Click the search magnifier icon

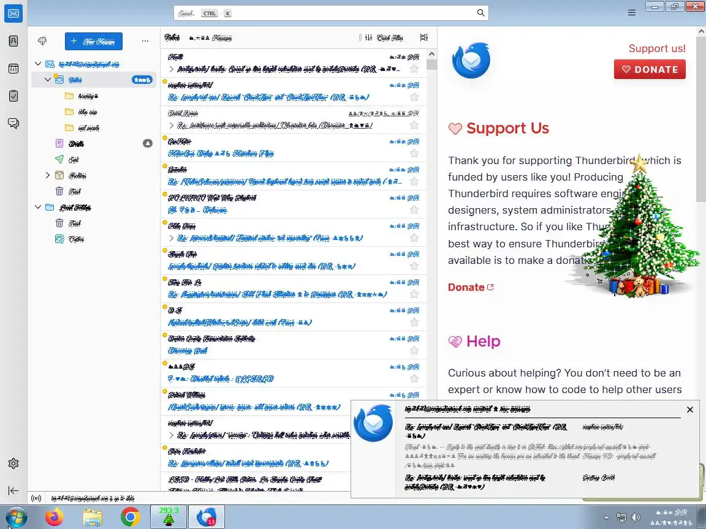coord(481,13)
